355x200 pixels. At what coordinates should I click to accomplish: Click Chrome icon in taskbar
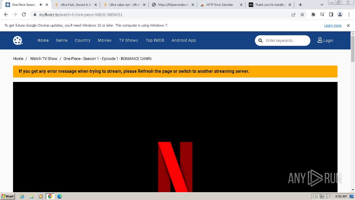pos(50,196)
